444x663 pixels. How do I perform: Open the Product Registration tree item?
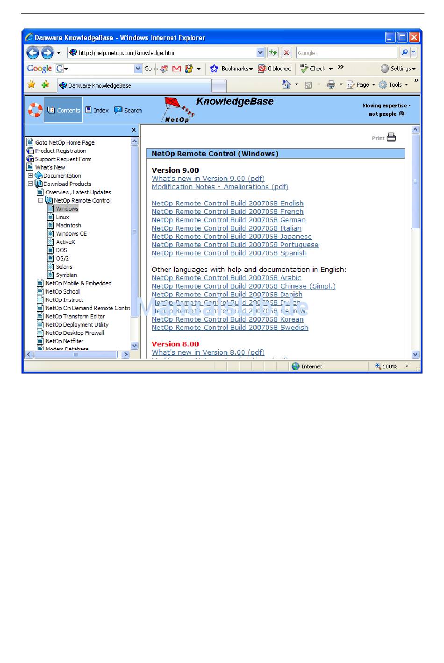[x=60, y=151]
